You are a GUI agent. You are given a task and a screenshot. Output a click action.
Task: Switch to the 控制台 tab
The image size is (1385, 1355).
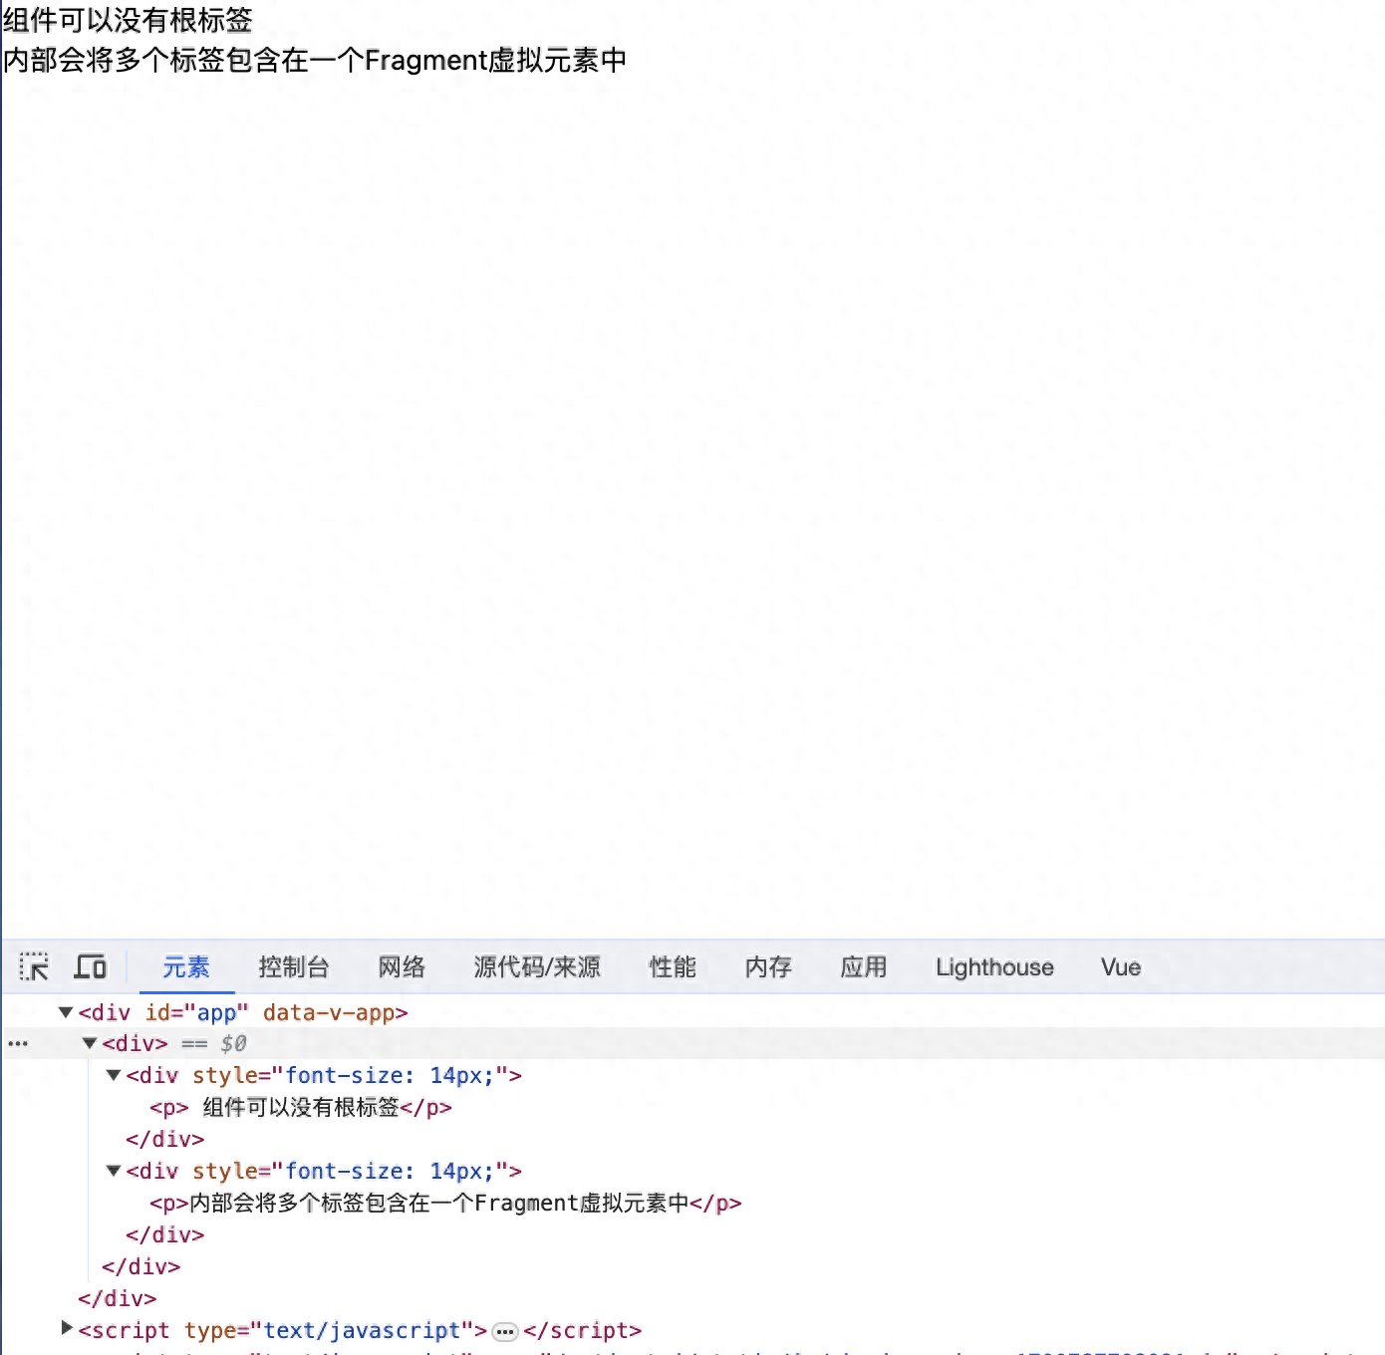[294, 966]
